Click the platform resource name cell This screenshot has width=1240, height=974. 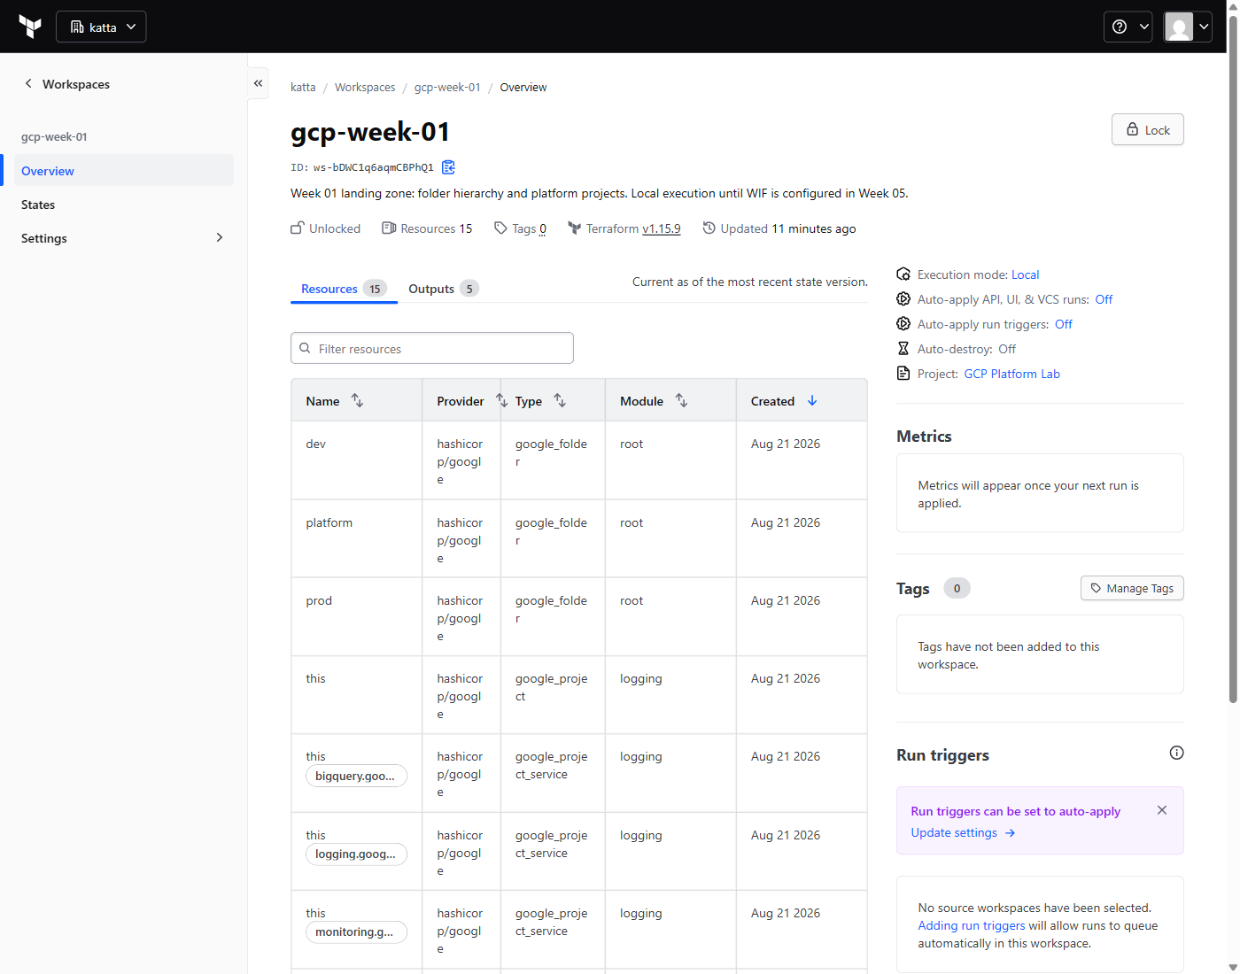356,538
